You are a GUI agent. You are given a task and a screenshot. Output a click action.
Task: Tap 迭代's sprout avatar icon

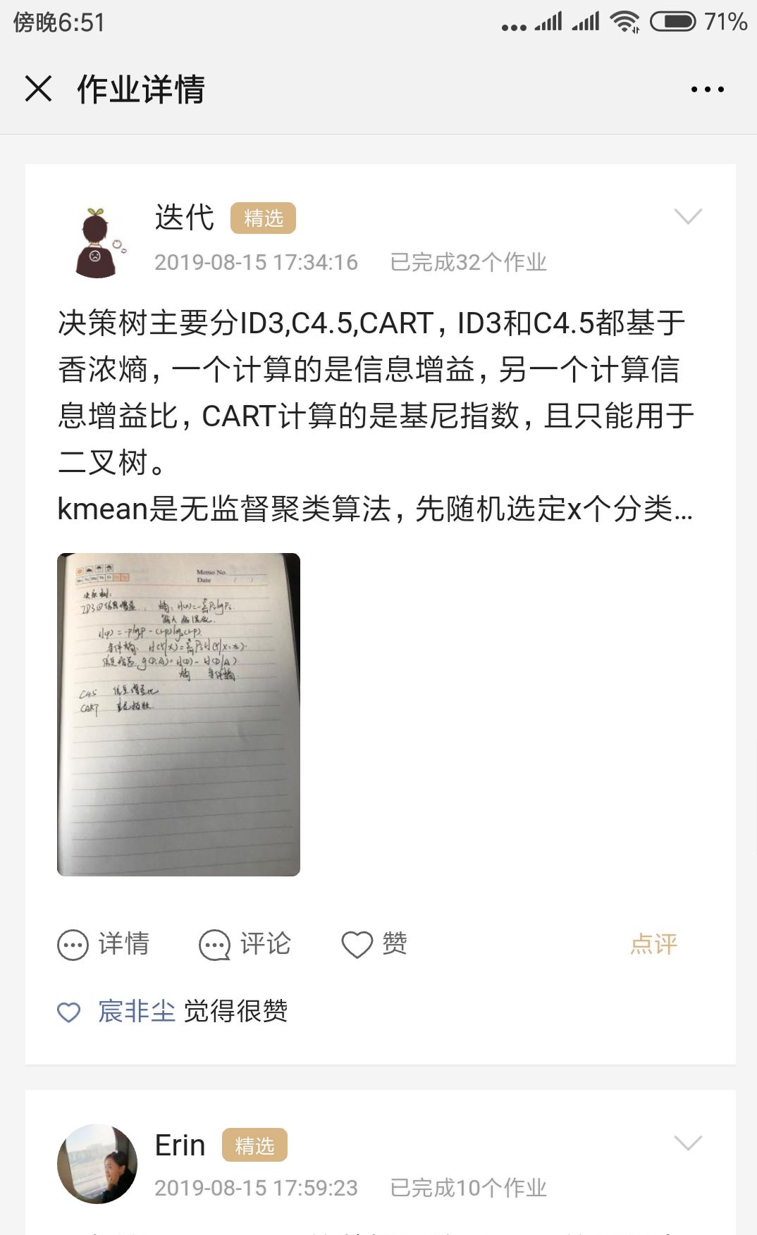coord(97,242)
